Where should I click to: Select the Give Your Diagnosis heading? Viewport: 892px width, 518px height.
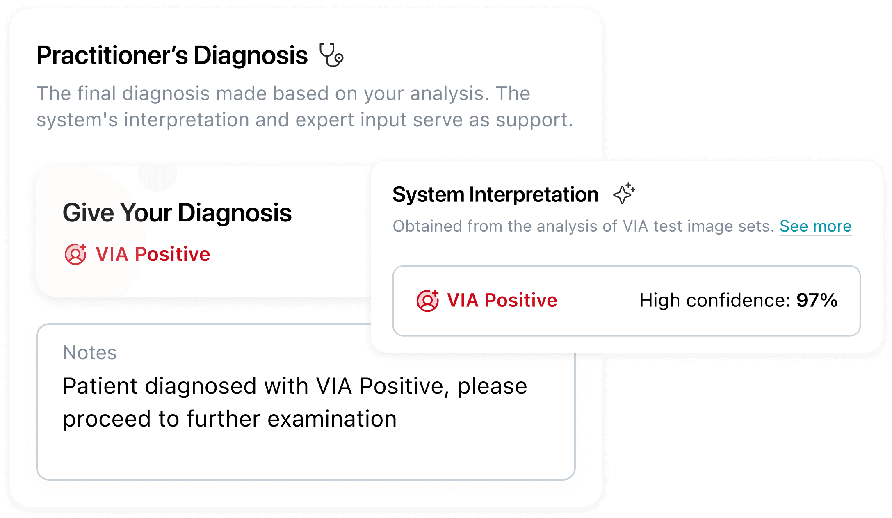(177, 213)
